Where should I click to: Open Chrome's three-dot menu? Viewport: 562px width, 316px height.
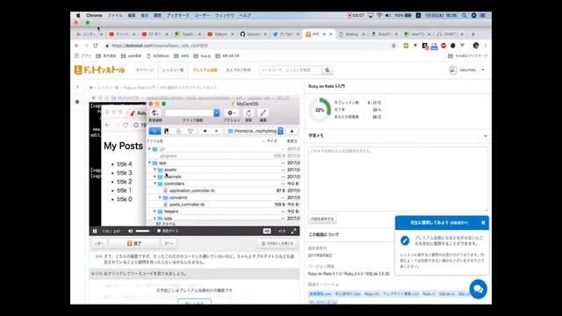486,46
